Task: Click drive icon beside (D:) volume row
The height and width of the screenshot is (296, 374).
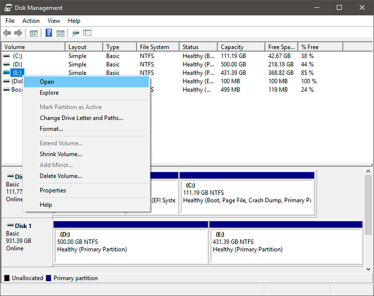Action: coord(7,64)
